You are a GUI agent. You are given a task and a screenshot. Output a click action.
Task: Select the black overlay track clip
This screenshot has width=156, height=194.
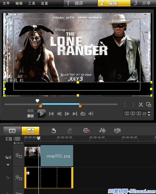point(49,178)
